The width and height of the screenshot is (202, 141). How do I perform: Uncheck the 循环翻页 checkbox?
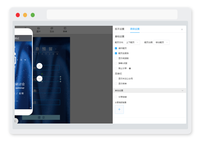[116, 48]
